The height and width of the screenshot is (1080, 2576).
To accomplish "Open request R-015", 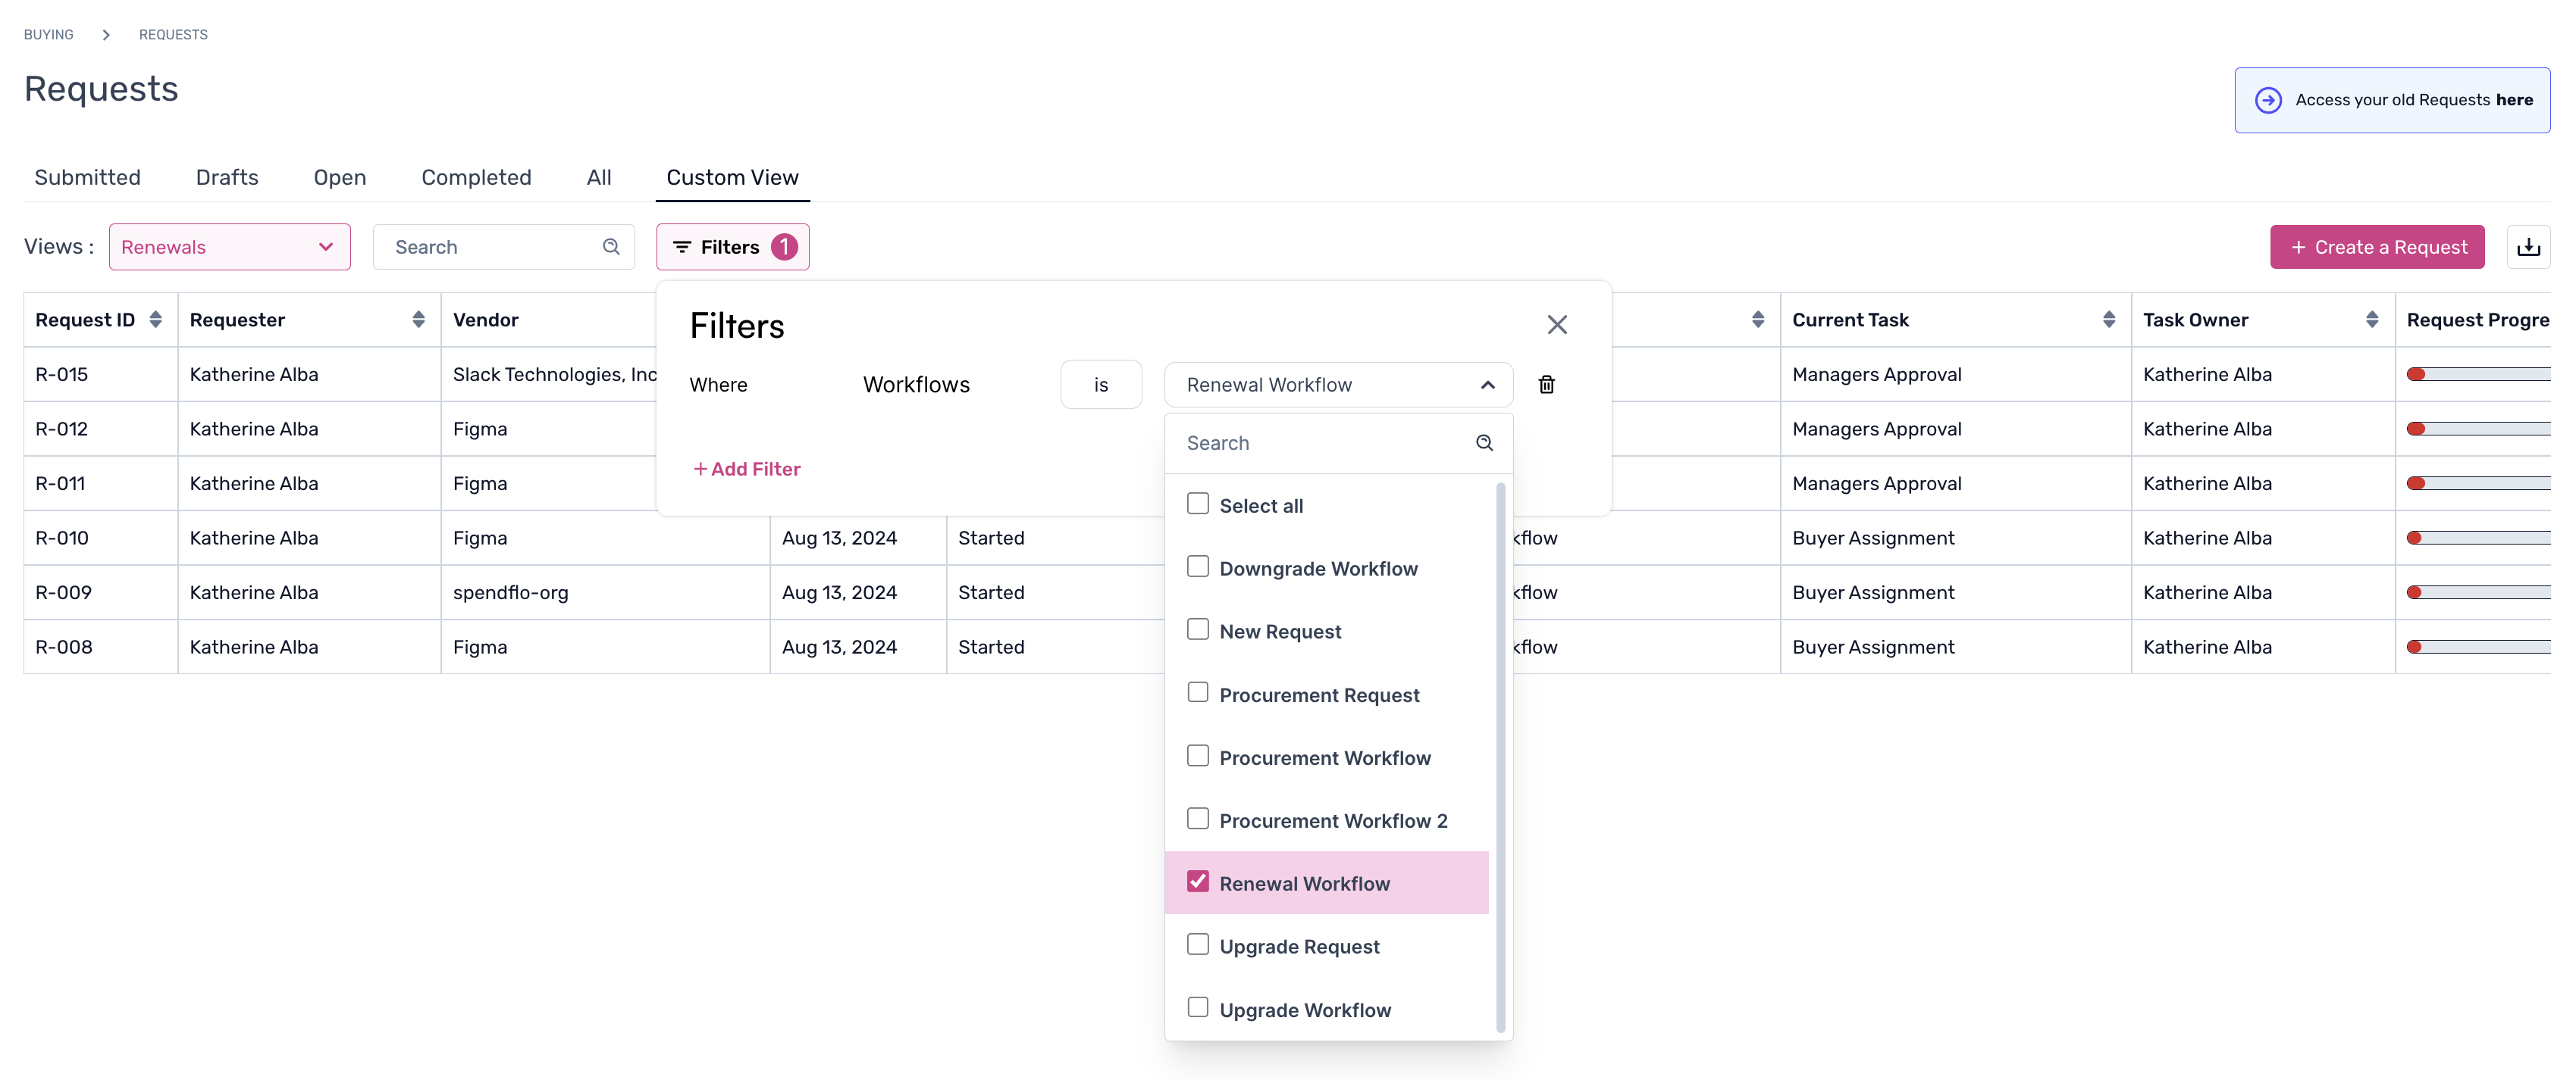I will 62,375.
